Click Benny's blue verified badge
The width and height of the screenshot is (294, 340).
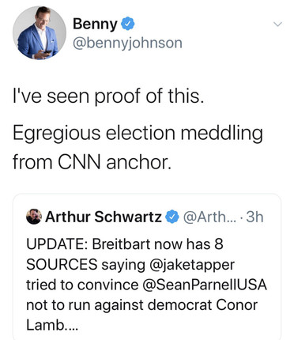[128, 24]
